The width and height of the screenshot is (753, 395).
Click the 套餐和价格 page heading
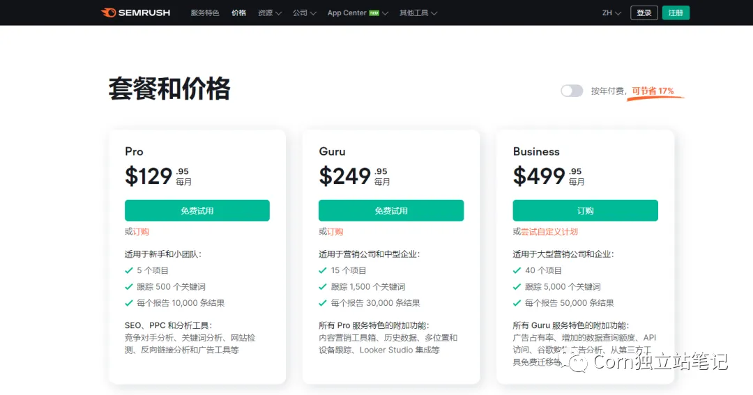169,88
